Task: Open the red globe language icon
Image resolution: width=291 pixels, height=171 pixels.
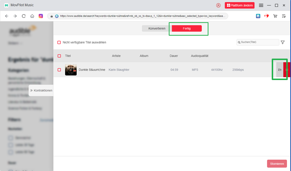Action: point(267,16)
